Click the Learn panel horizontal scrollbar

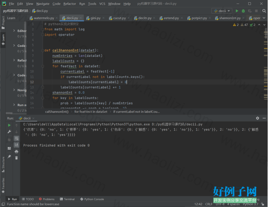(x=9, y=113)
